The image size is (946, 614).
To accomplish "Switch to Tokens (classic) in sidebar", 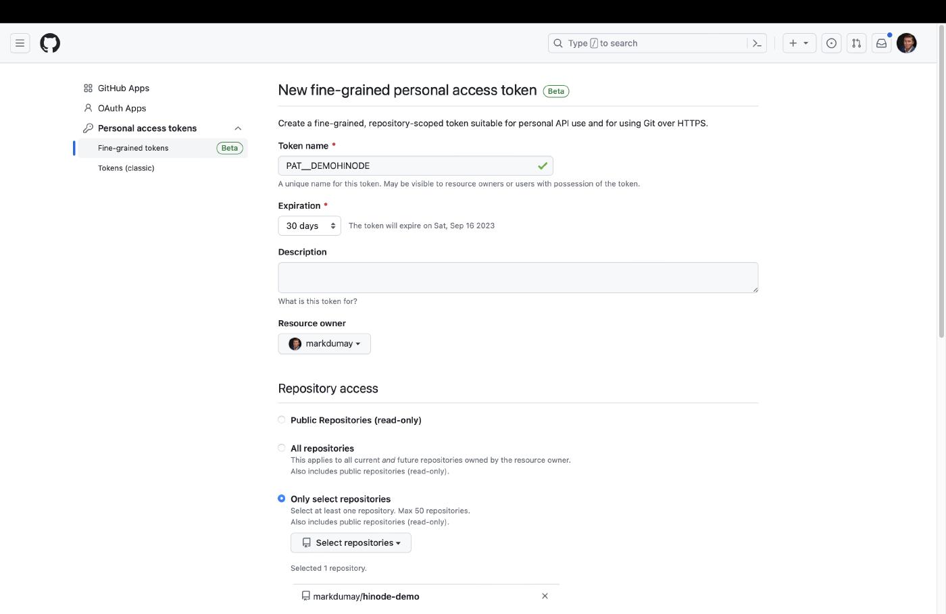I will (126, 168).
